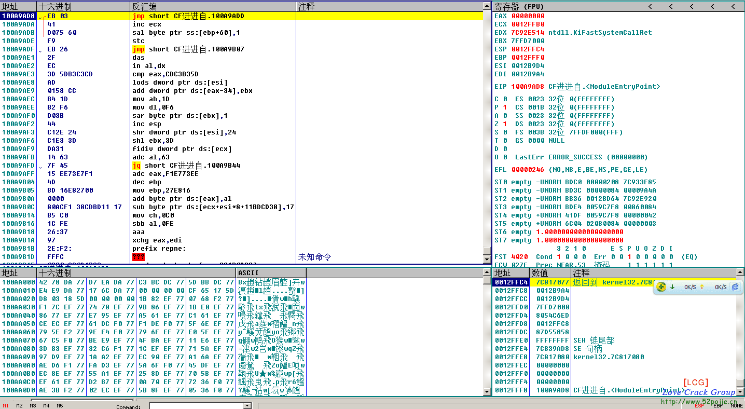This screenshot has width=745, height=409.
Task: Select the M5 memory button
Action: pyautogui.click(x=60, y=405)
